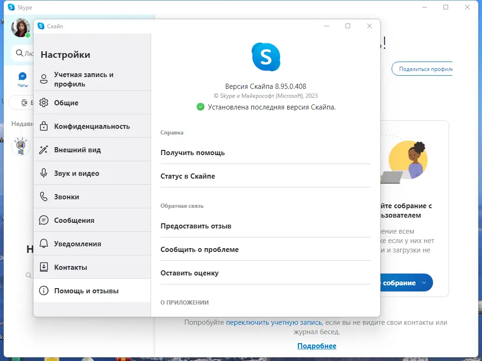The width and height of the screenshot is (482, 361).
Task: Click the blue собрание button in main window
Action: 406,283
